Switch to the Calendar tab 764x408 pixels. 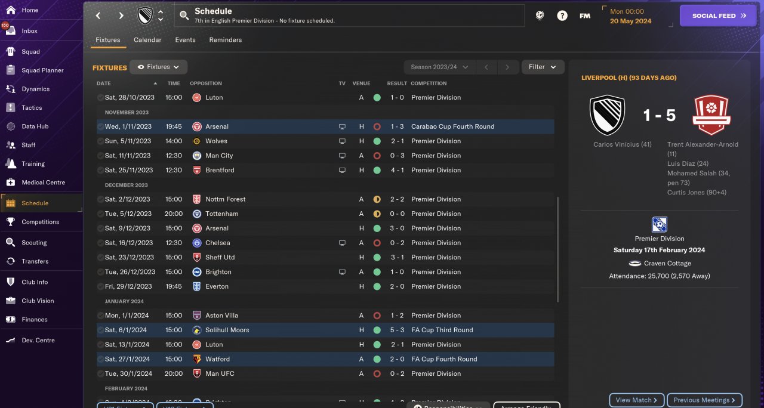[x=147, y=40]
